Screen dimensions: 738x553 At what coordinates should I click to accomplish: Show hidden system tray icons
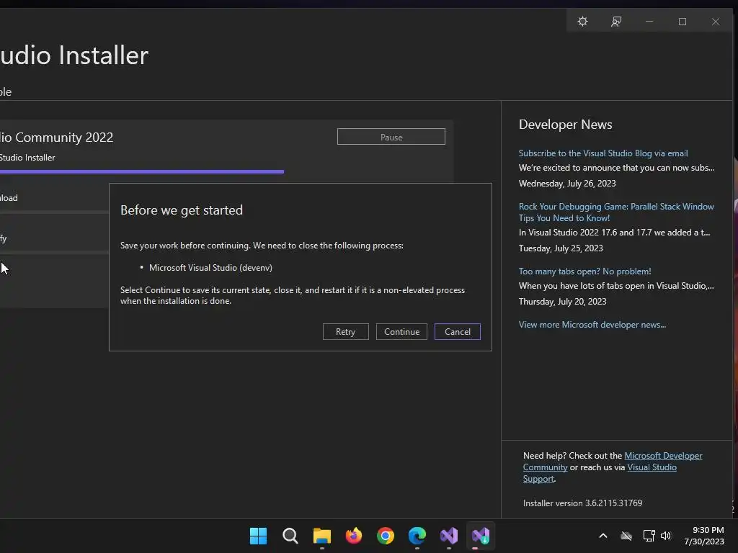click(603, 536)
